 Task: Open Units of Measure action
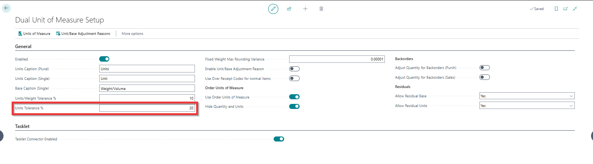pyautogui.click(x=34, y=34)
